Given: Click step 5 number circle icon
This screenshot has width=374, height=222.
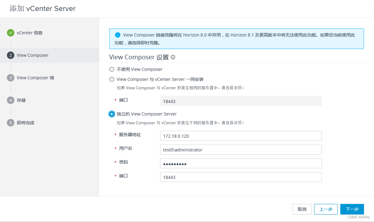Looking at the screenshot, I should (x=11, y=123).
